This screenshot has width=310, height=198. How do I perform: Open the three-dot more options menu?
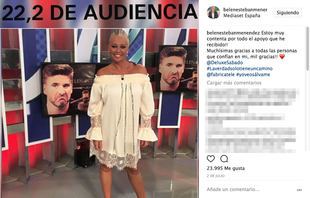[x=299, y=190]
